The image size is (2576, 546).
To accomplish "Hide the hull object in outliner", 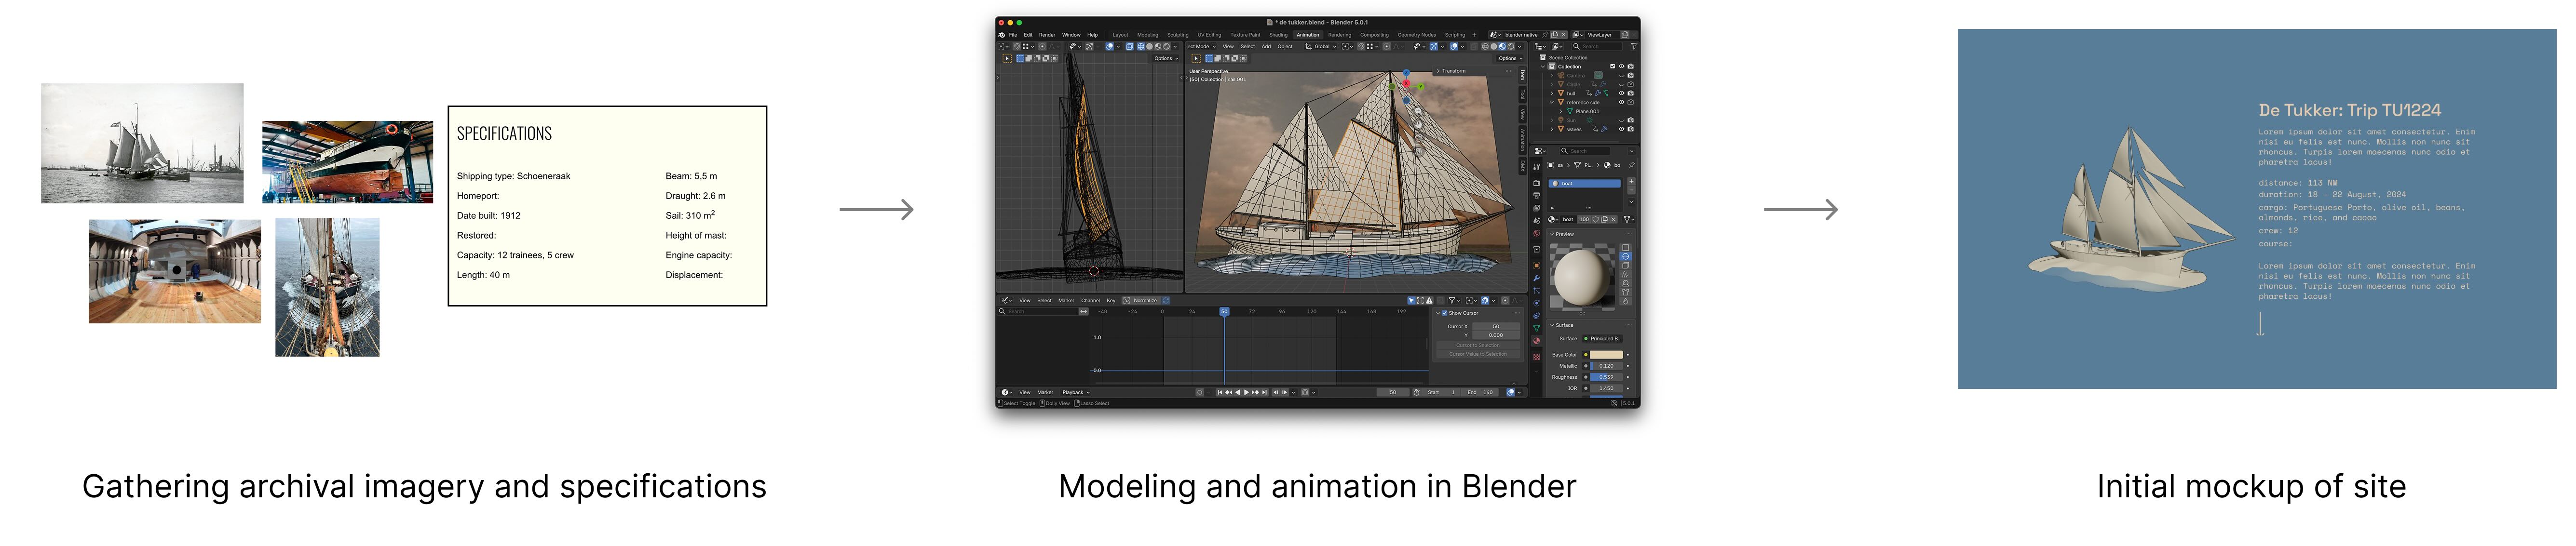I will point(1621,93).
